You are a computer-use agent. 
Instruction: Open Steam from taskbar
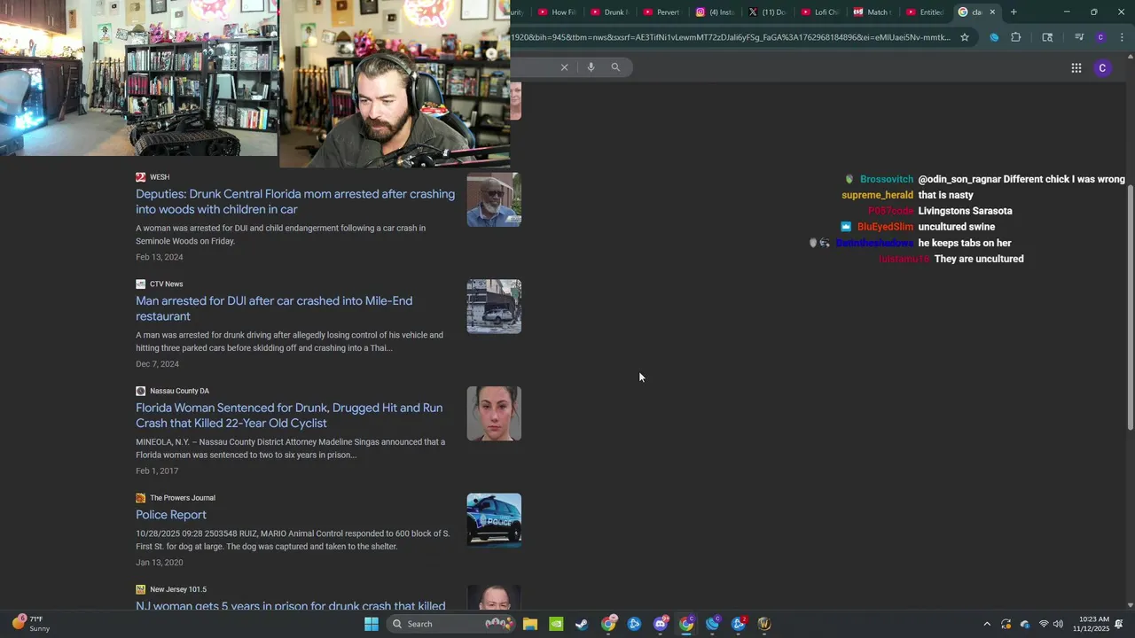[x=582, y=624]
